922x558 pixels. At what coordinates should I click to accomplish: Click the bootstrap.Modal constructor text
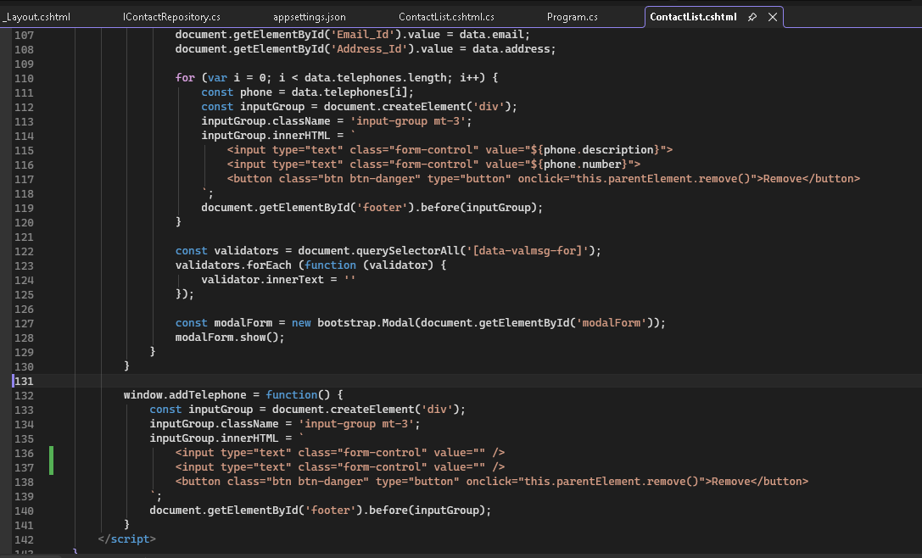pyautogui.click(x=366, y=323)
